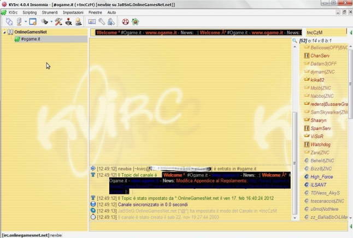Image resolution: width=353 pixels, height=238 pixels.
Task: Open the dropdown arrow beside server icon
Action: (26, 22)
